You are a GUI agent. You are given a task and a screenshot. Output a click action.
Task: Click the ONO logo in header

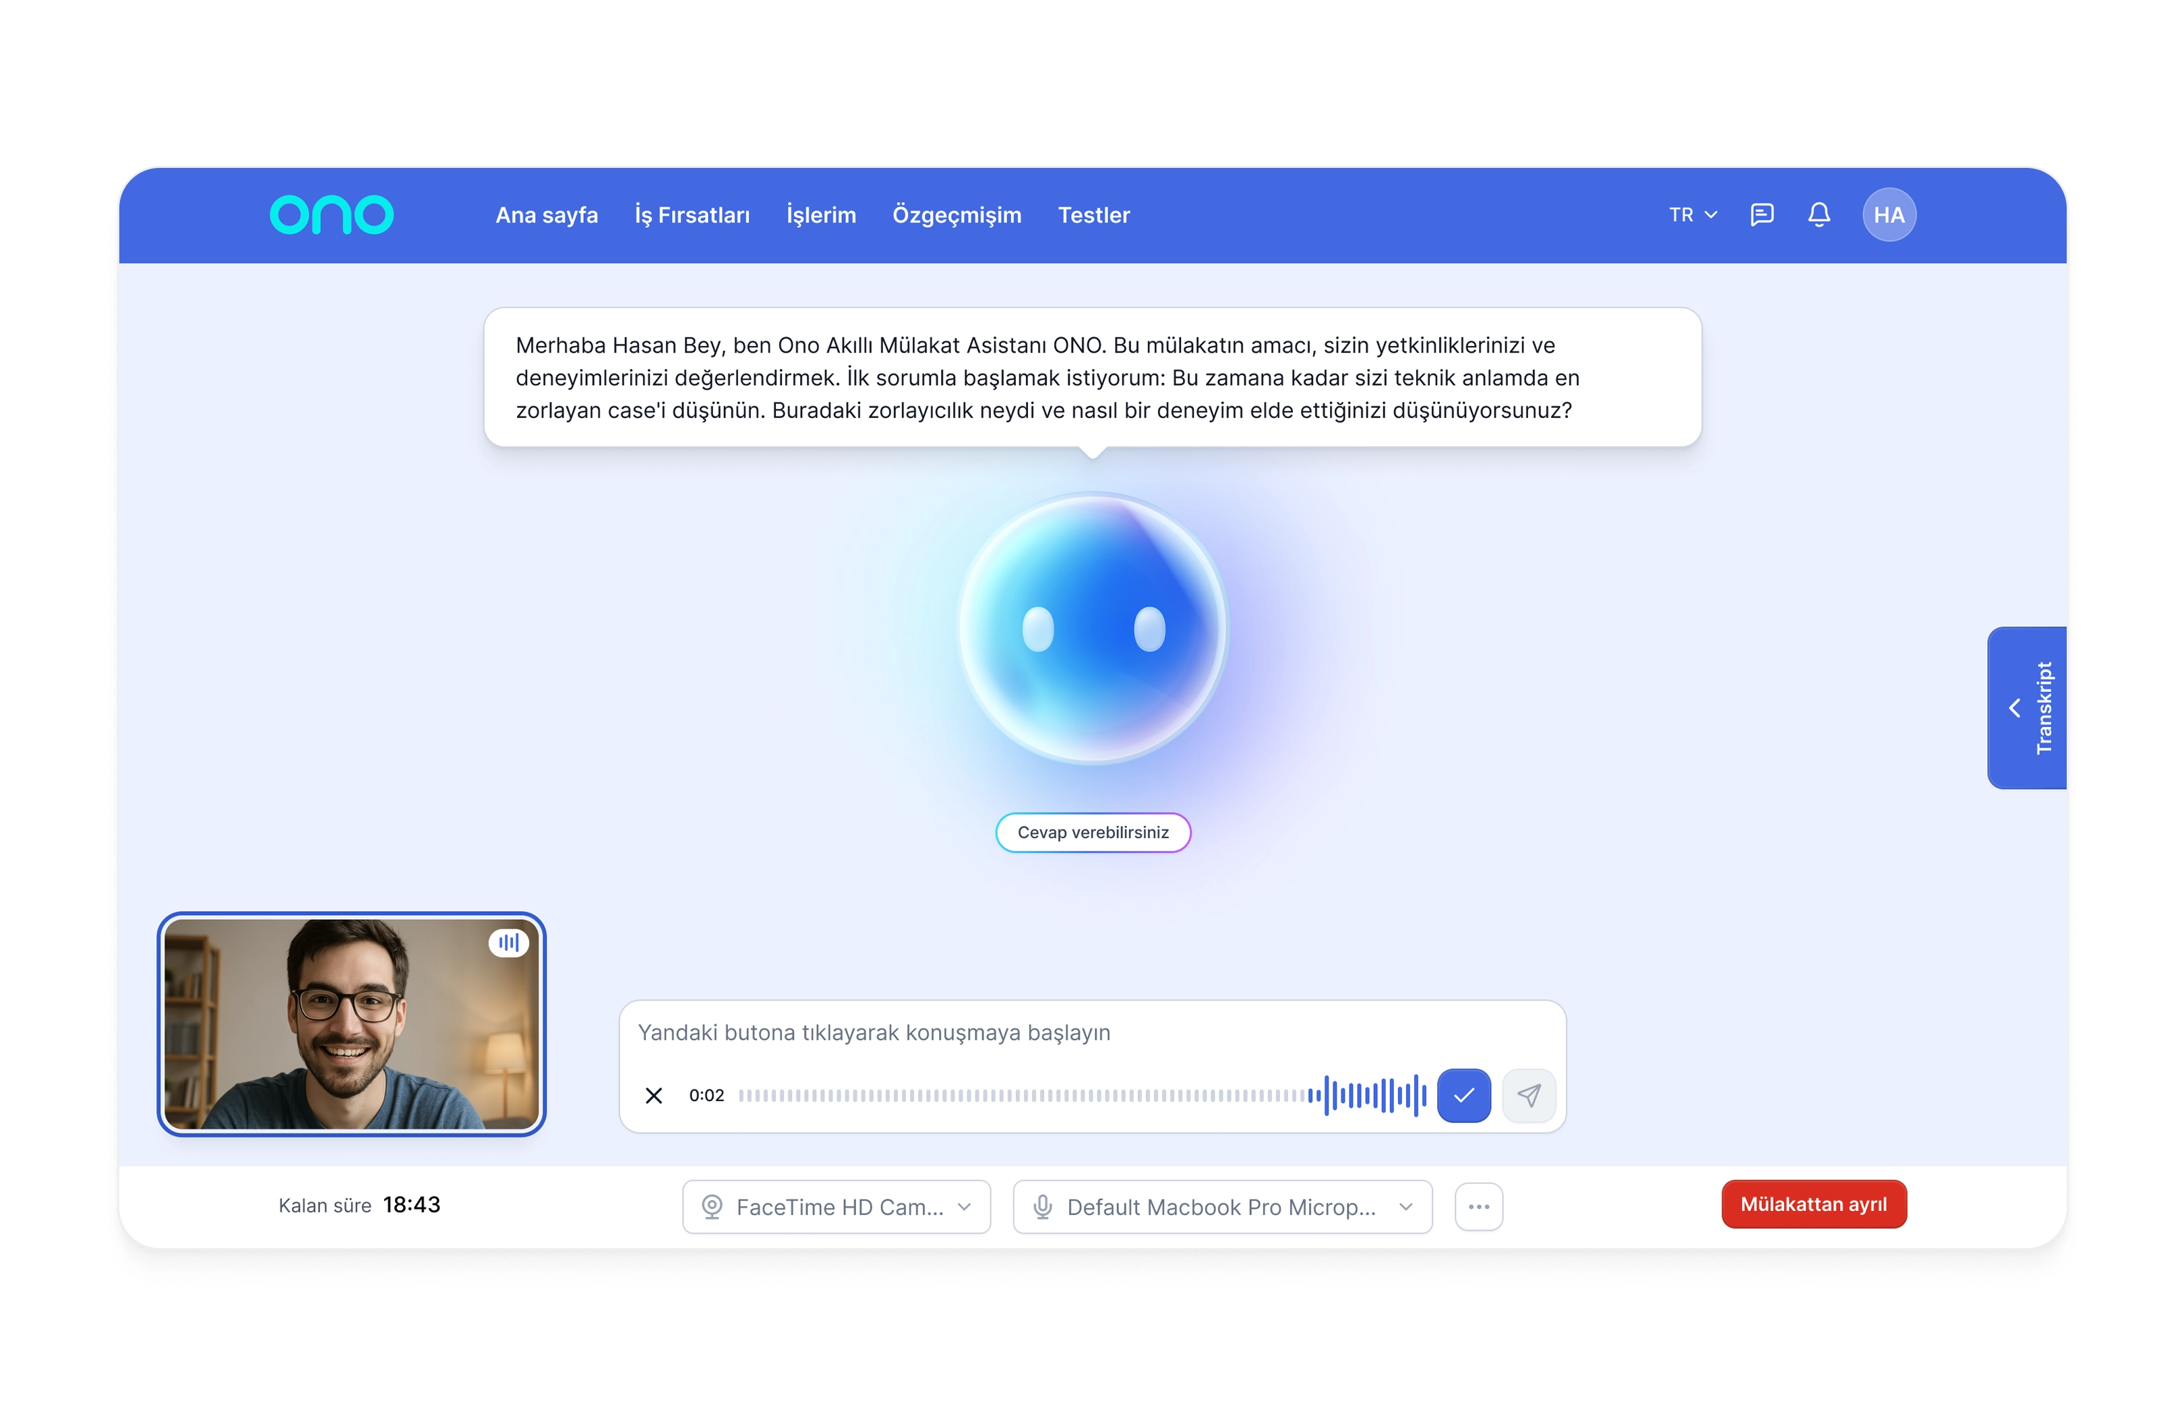click(x=331, y=214)
